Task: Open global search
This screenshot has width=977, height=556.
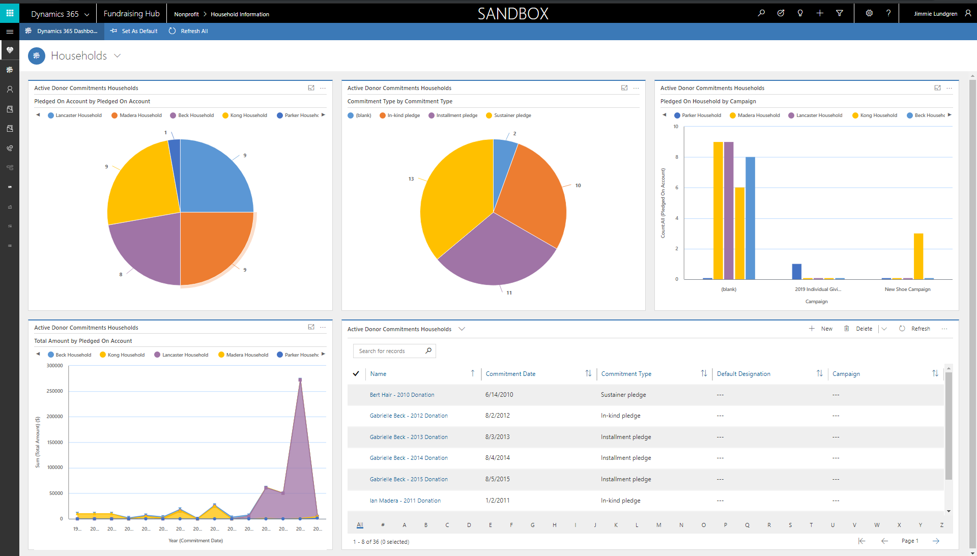Action: 761,13
